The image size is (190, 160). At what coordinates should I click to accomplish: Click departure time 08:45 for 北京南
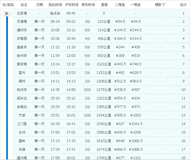pos(71,13)
